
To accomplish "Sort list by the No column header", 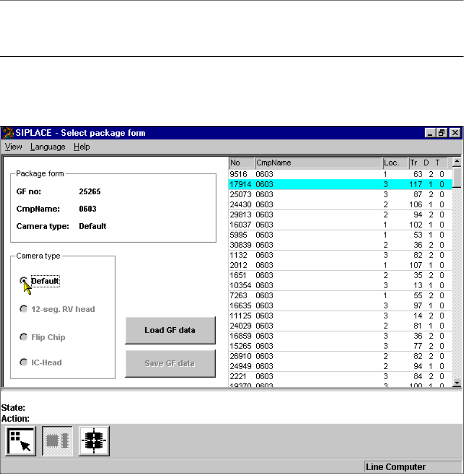I will [x=242, y=163].
